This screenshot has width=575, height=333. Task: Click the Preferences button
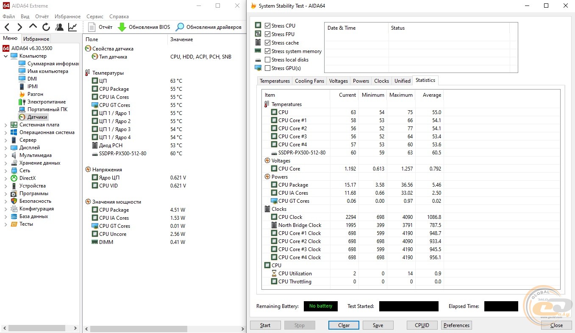click(456, 325)
